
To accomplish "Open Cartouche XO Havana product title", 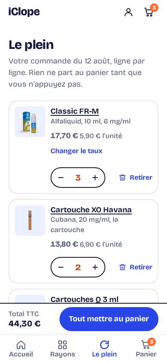I will click(91, 210).
